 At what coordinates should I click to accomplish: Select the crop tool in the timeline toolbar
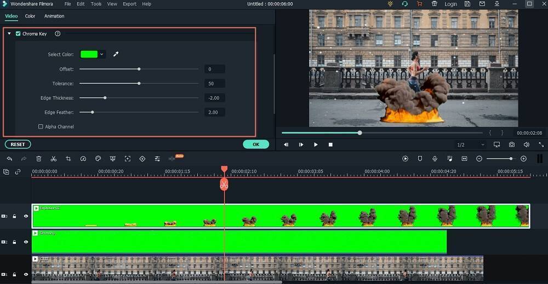pyautogui.click(x=68, y=159)
